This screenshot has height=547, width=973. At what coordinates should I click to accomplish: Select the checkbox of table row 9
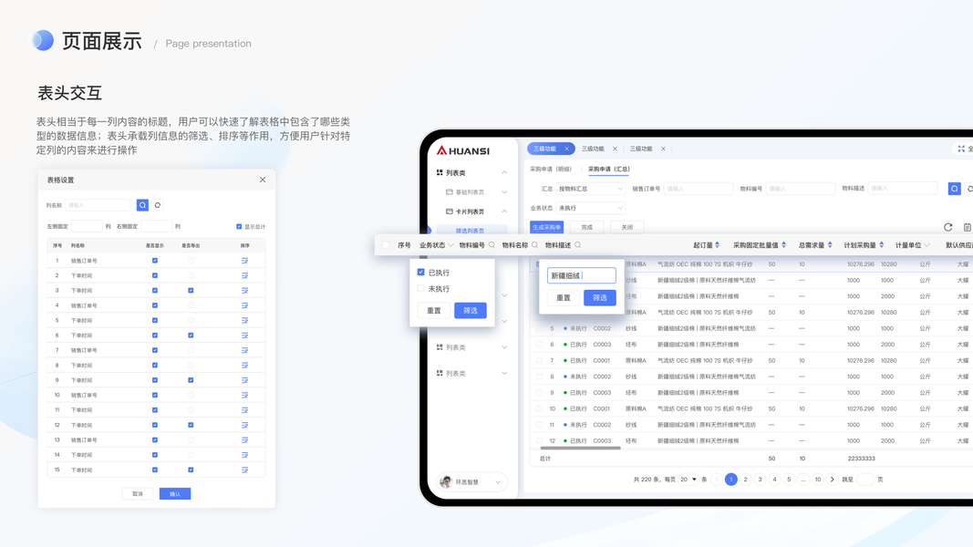coord(539,393)
